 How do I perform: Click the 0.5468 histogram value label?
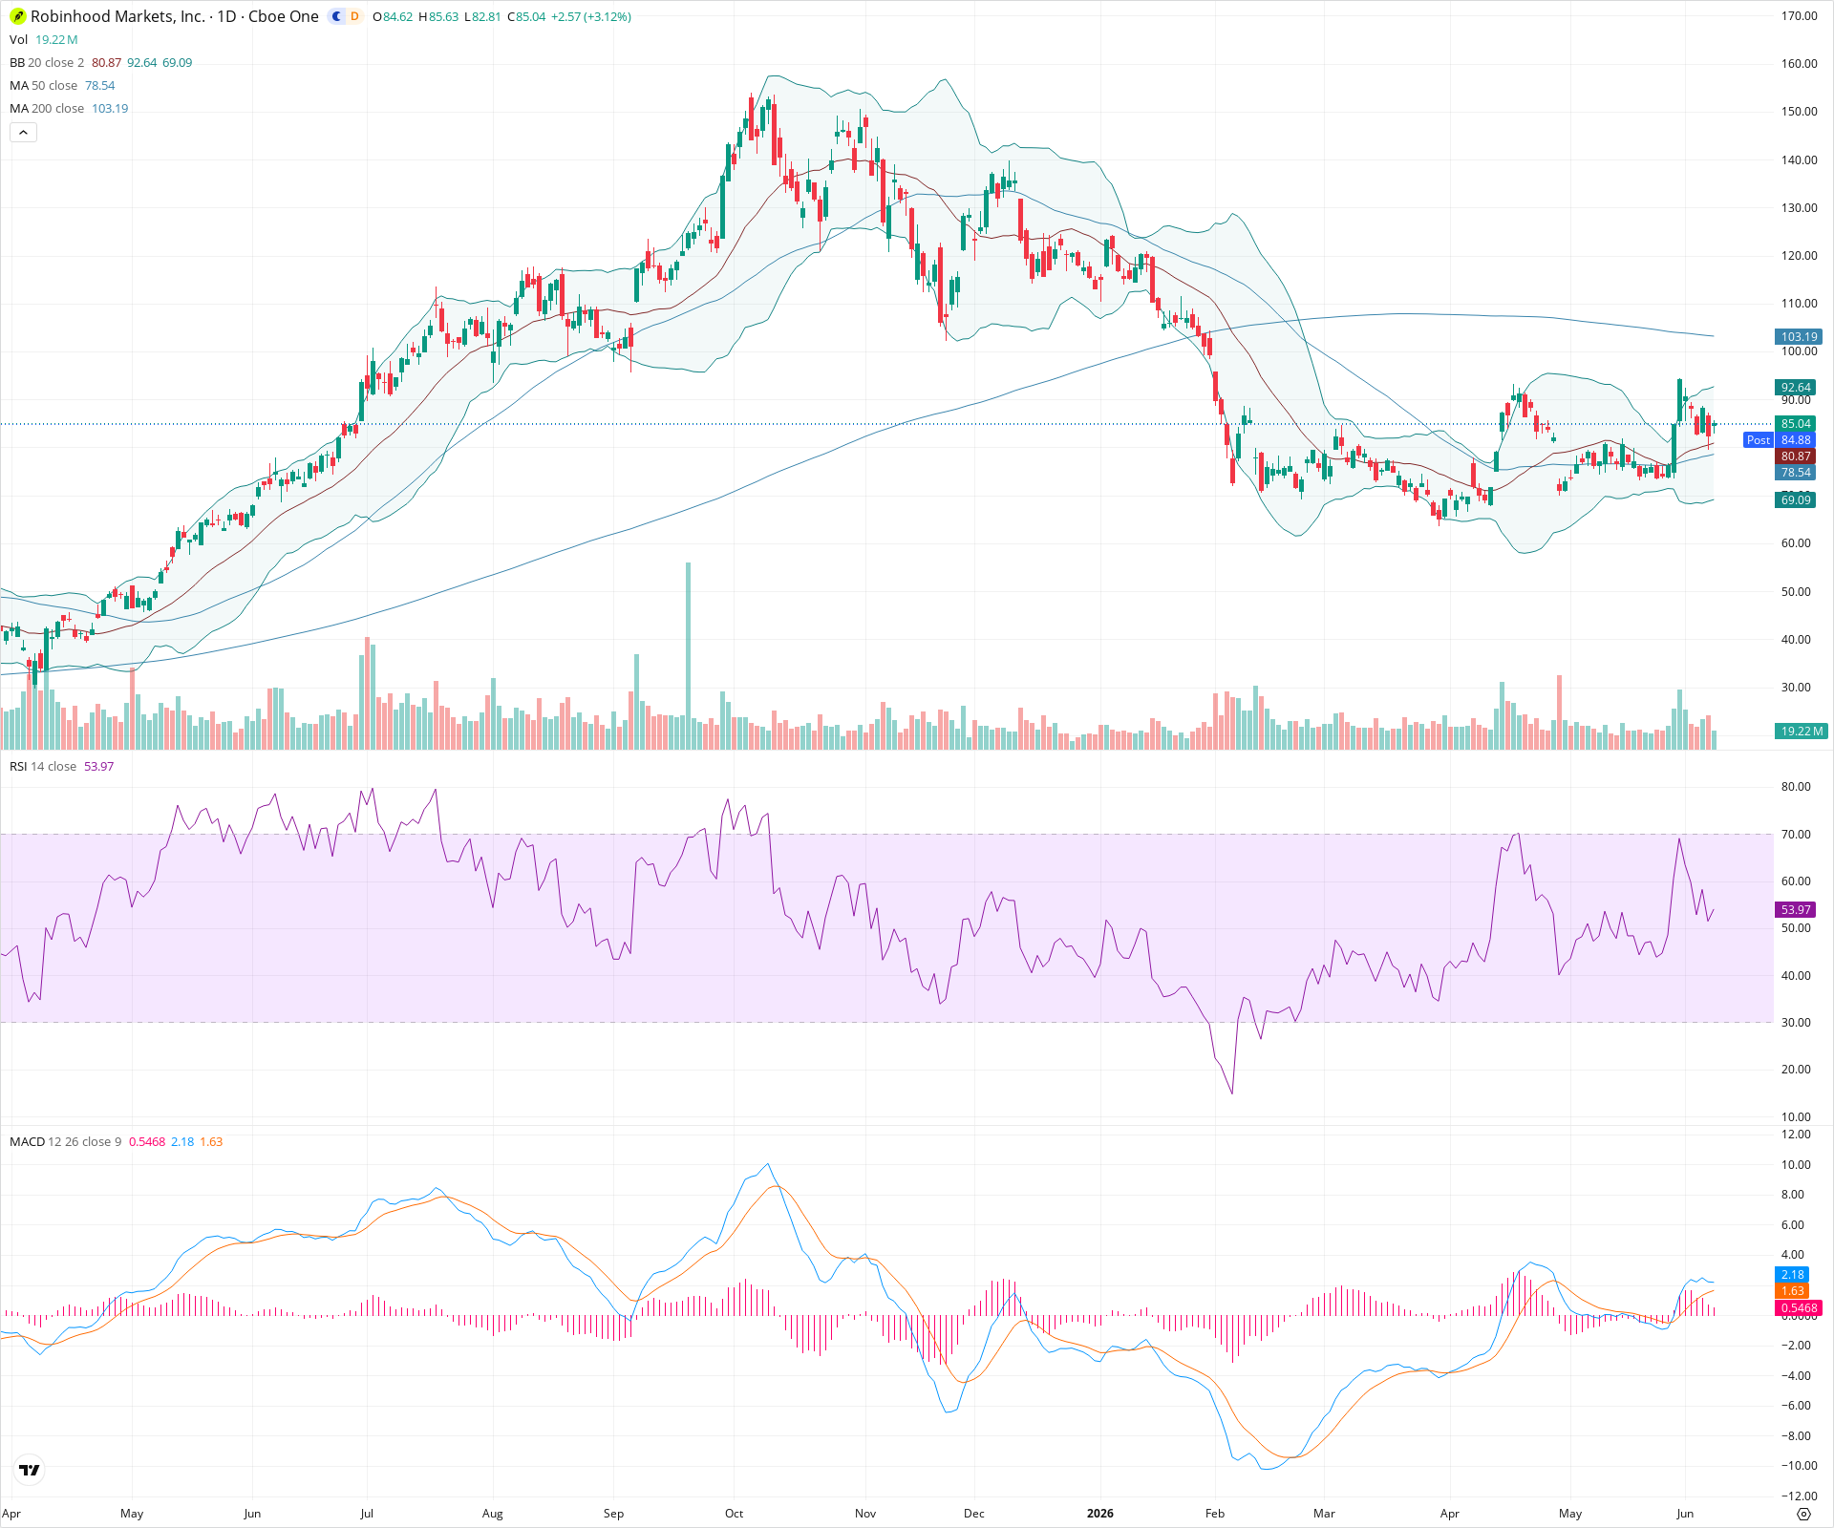coord(1799,1307)
